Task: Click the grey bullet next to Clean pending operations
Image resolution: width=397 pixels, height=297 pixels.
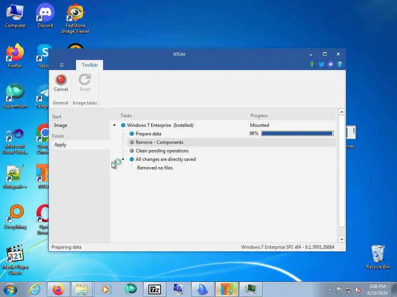Action: (x=132, y=151)
